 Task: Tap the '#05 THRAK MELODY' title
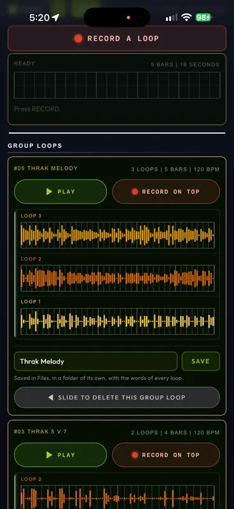(46, 168)
